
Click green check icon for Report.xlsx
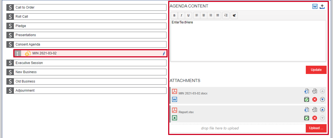coord(307,118)
